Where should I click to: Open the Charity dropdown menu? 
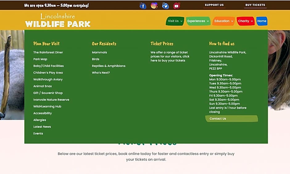[x=245, y=21]
